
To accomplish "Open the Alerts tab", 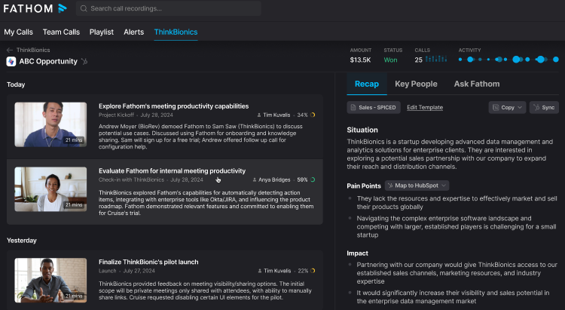I will click(x=133, y=32).
